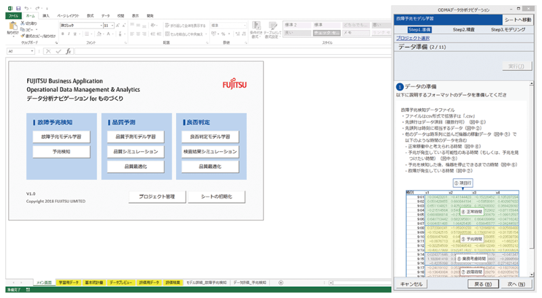
Task: Click the 良否判定モデル学習 button
Action: pos(210,136)
